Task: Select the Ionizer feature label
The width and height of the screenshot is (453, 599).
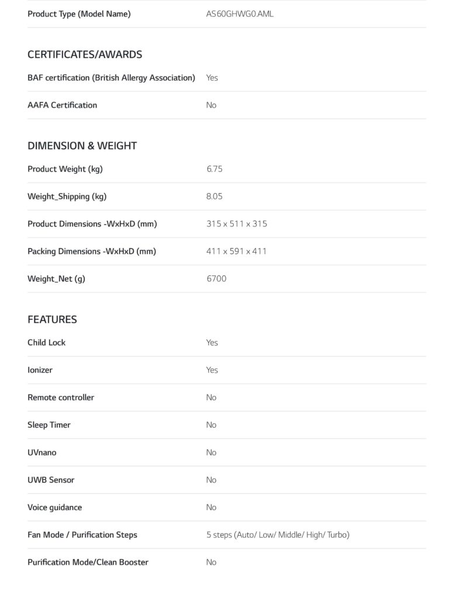Action: pos(40,370)
